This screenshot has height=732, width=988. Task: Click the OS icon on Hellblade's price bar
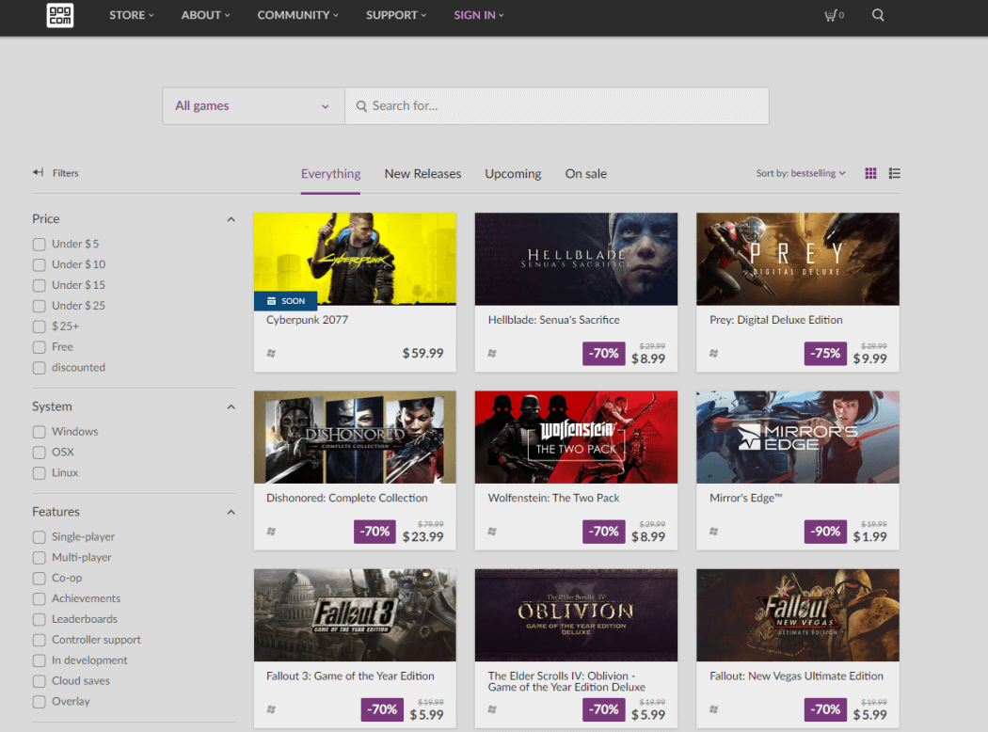point(492,355)
